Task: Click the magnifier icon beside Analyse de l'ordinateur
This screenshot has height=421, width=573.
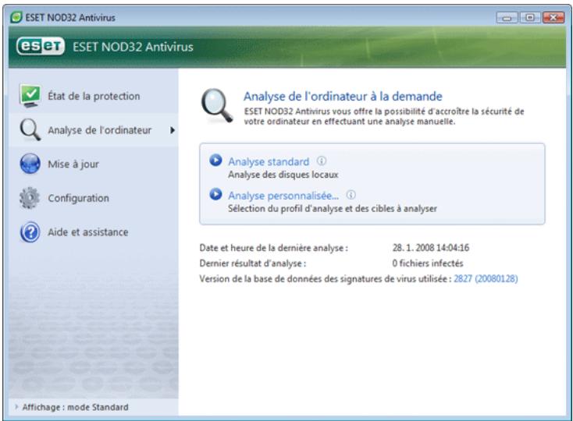Action: [30, 130]
